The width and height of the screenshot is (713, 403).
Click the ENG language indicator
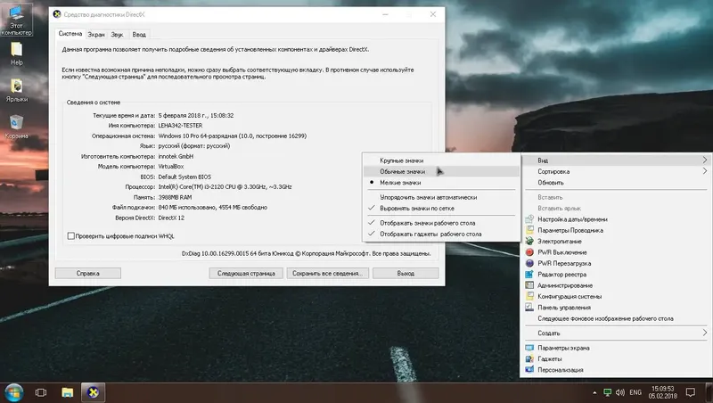click(635, 392)
